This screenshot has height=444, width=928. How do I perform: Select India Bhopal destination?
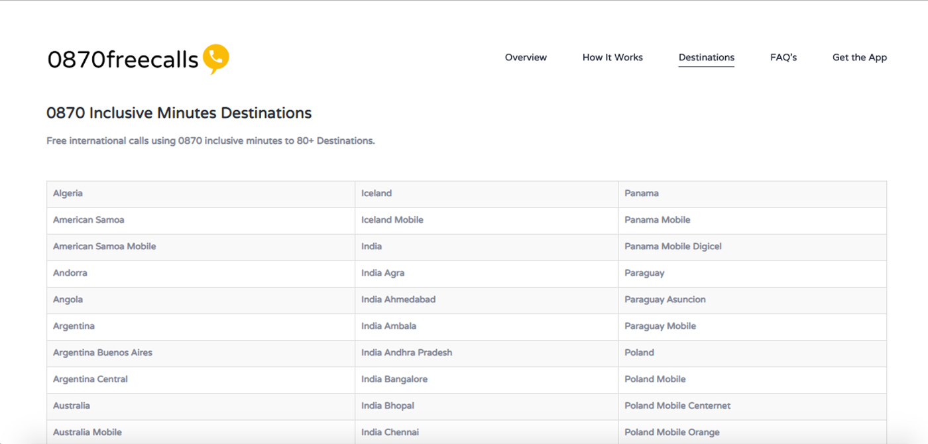(487, 406)
